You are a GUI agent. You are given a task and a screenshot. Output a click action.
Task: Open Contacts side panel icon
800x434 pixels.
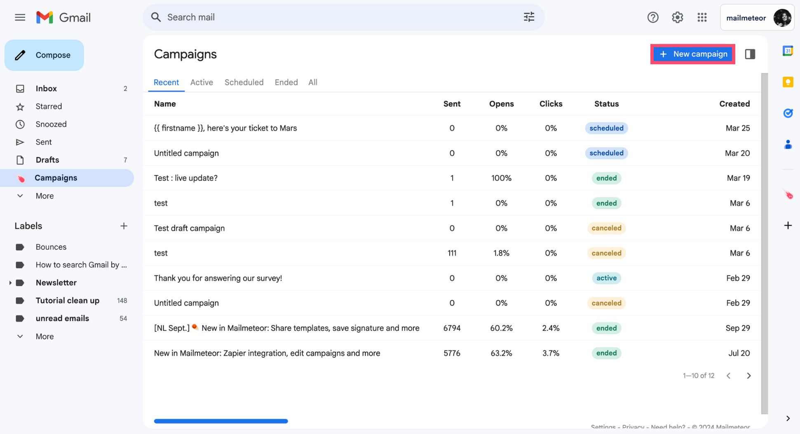click(788, 145)
